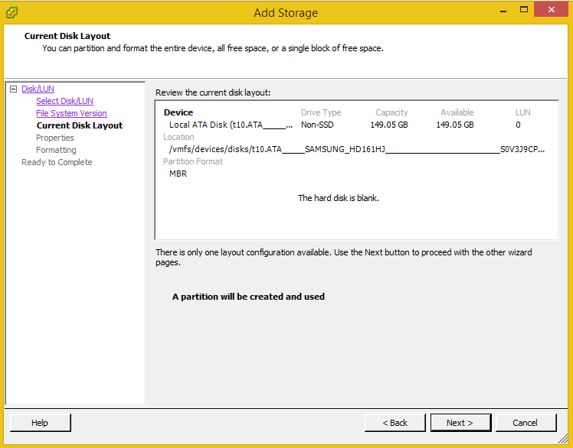The width and height of the screenshot is (573, 448).
Task: Click the Properties wizard step
Action: (55, 138)
